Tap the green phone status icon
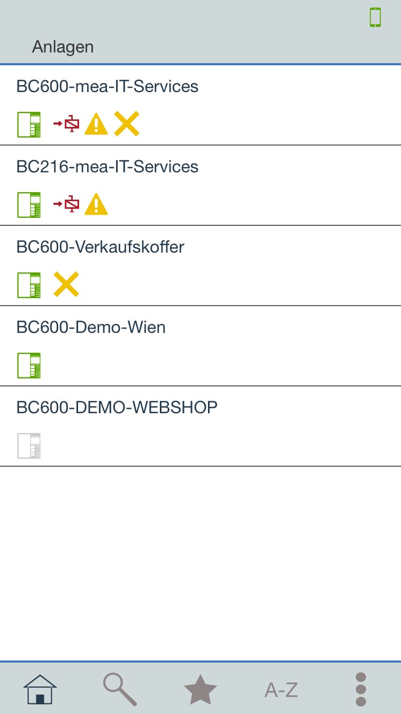 point(375,18)
